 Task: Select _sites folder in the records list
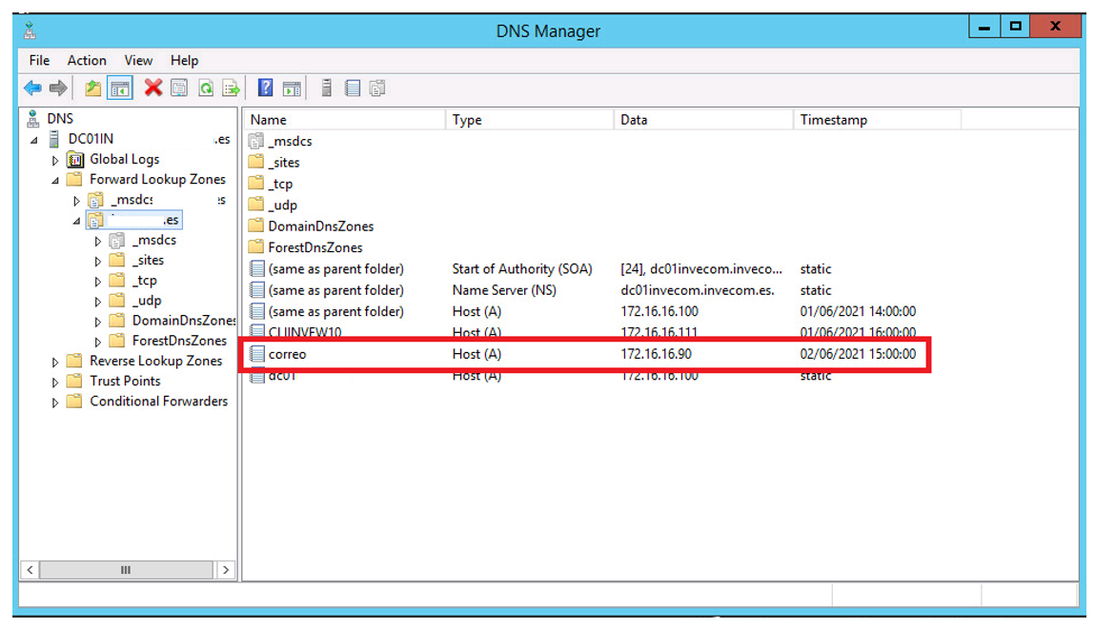284,163
